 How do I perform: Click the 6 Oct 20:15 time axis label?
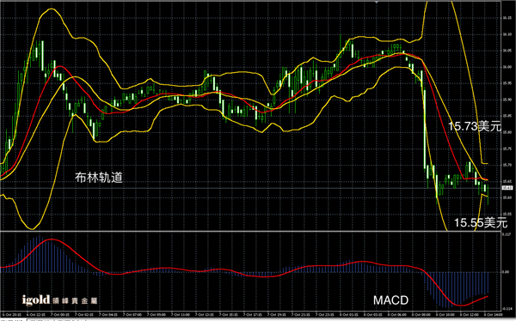click(12, 315)
